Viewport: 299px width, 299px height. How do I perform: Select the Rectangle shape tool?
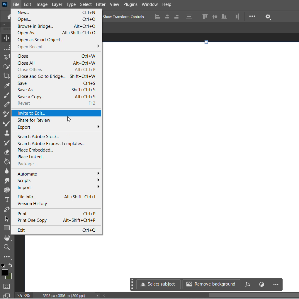point(7,228)
